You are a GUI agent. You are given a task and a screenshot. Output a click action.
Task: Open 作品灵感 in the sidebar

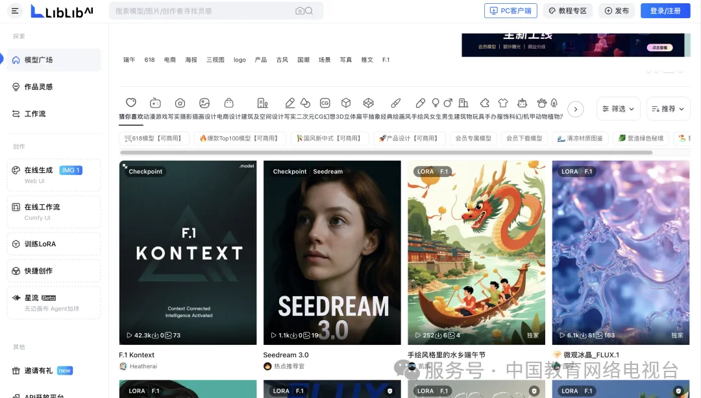click(x=54, y=87)
